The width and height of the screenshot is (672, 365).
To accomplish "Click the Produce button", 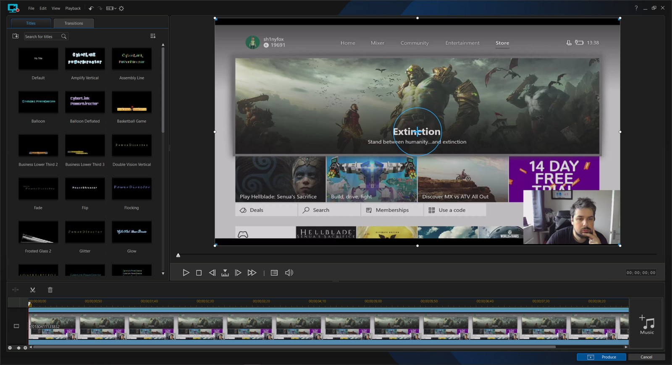I will click(601, 357).
